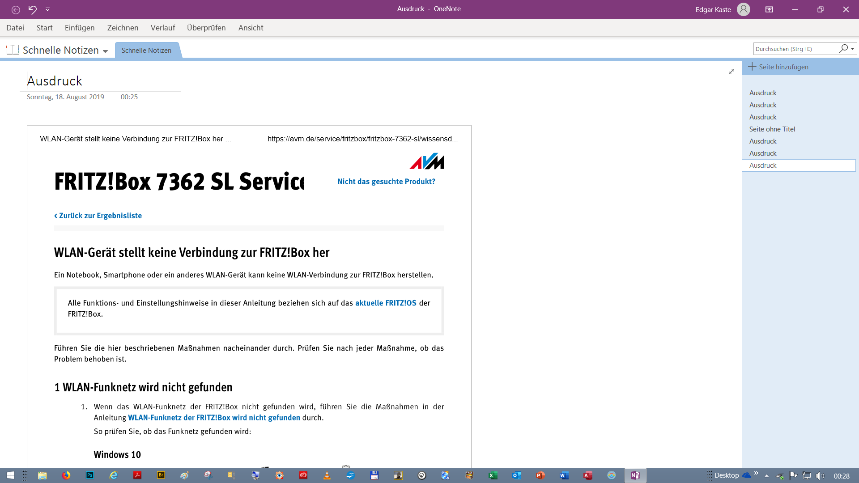Toggle full page view with the expand arrow icon
The width and height of the screenshot is (859, 483).
pyautogui.click(x=731, y=72)
